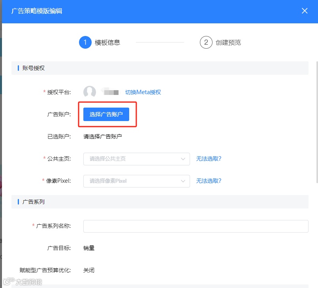Viewport: 318px width, 288px height.
Task: Click 无法选取? beside 像素Pixel
Action: coord(210,180)
